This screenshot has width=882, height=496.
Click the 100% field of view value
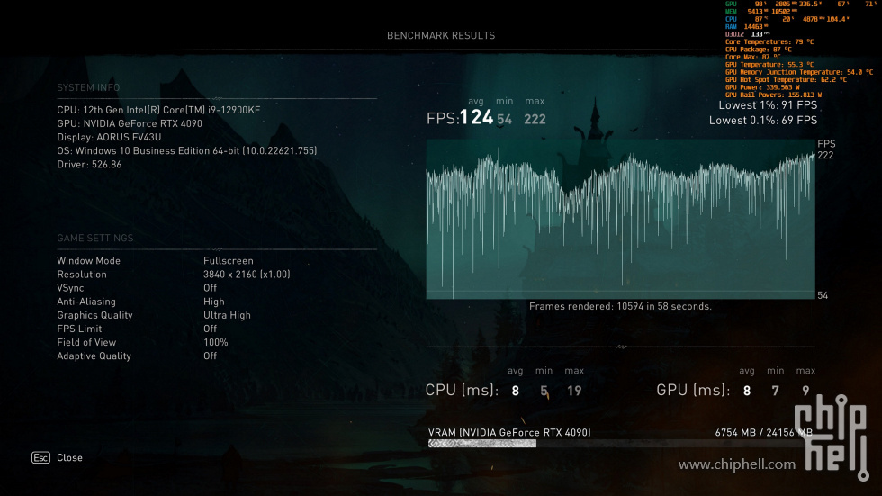pyautogui.click(x=216, y=342)
